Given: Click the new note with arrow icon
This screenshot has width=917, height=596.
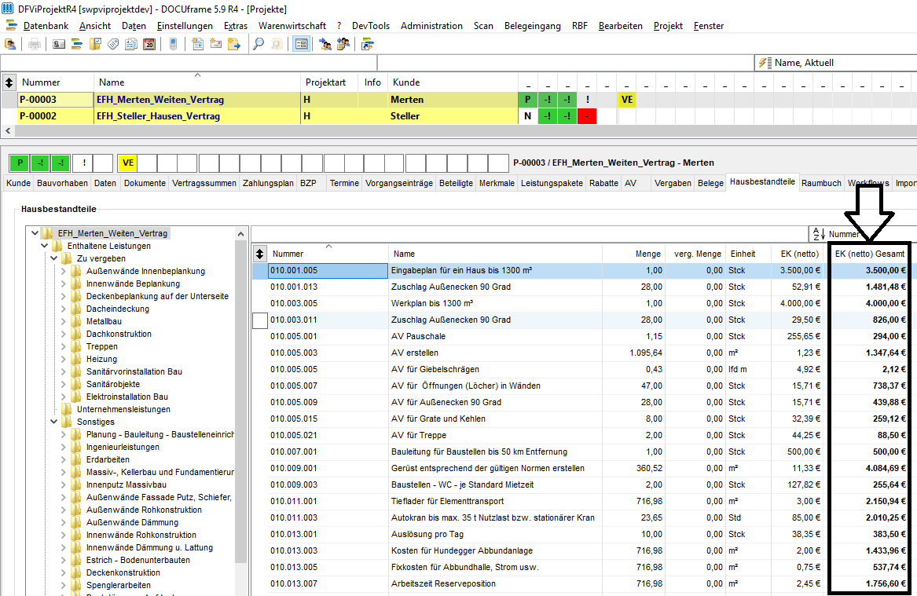Looking at the screenshot, I should 234,45.
